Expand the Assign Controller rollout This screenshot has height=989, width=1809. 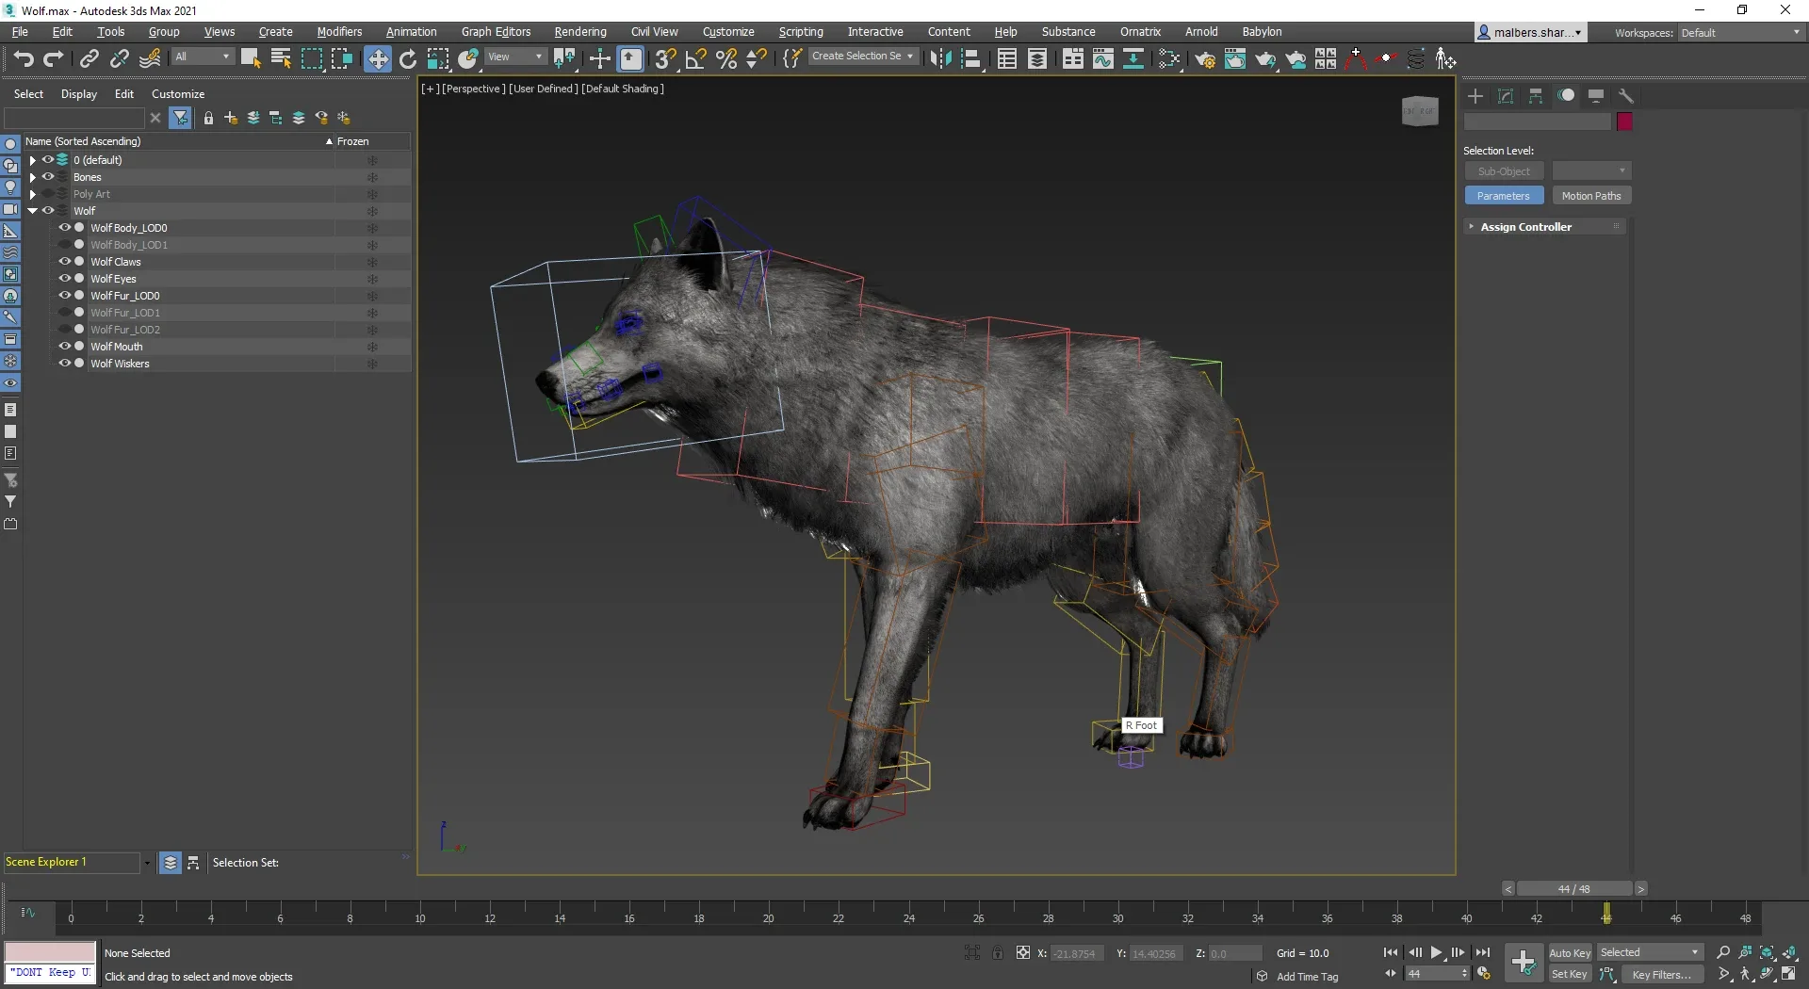1472,226
